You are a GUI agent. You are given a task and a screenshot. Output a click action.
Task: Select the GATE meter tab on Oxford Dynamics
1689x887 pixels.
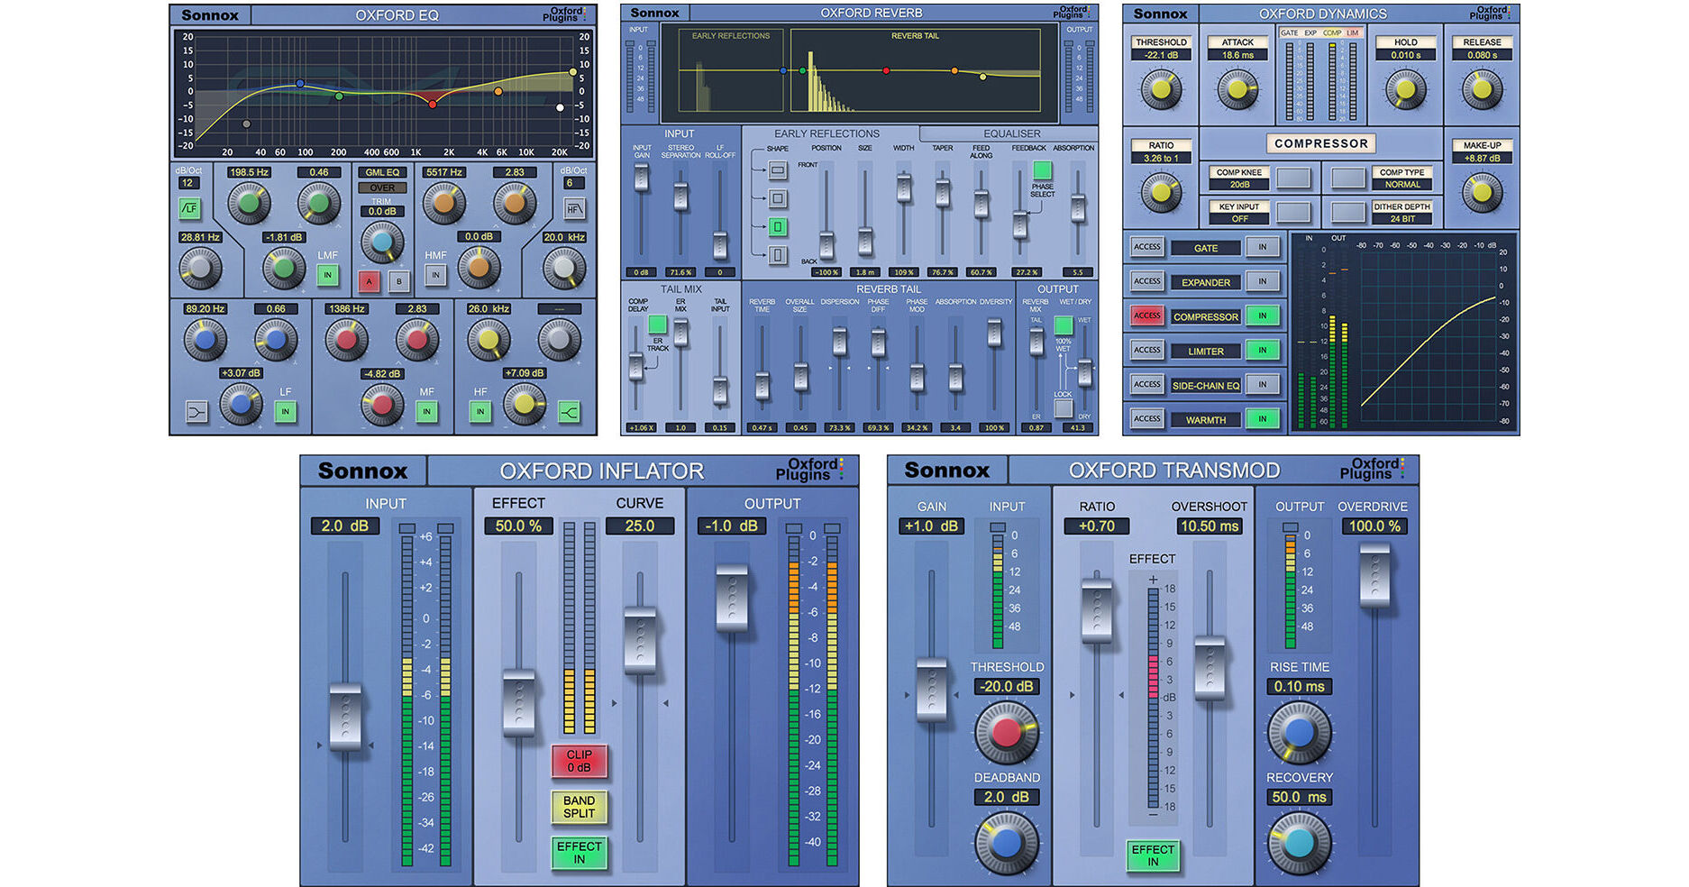point(1291,32)
